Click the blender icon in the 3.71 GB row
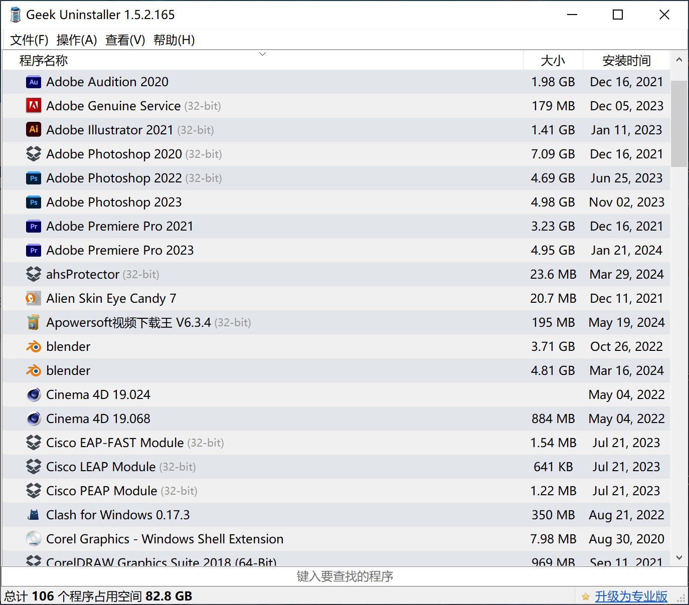This screenshot has width=689, height=605. [x=34, y=346]
